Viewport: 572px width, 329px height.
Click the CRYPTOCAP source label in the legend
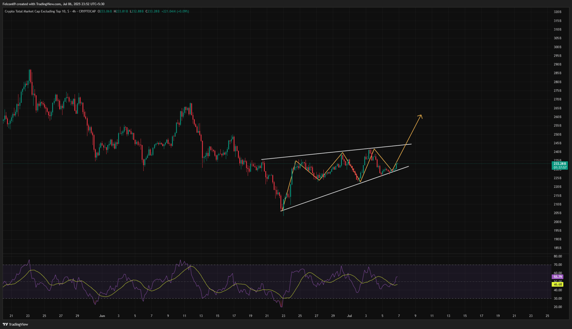[87, 11]
